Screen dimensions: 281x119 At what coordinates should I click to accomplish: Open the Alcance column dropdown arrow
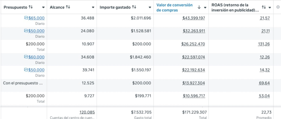pos(93,7)
